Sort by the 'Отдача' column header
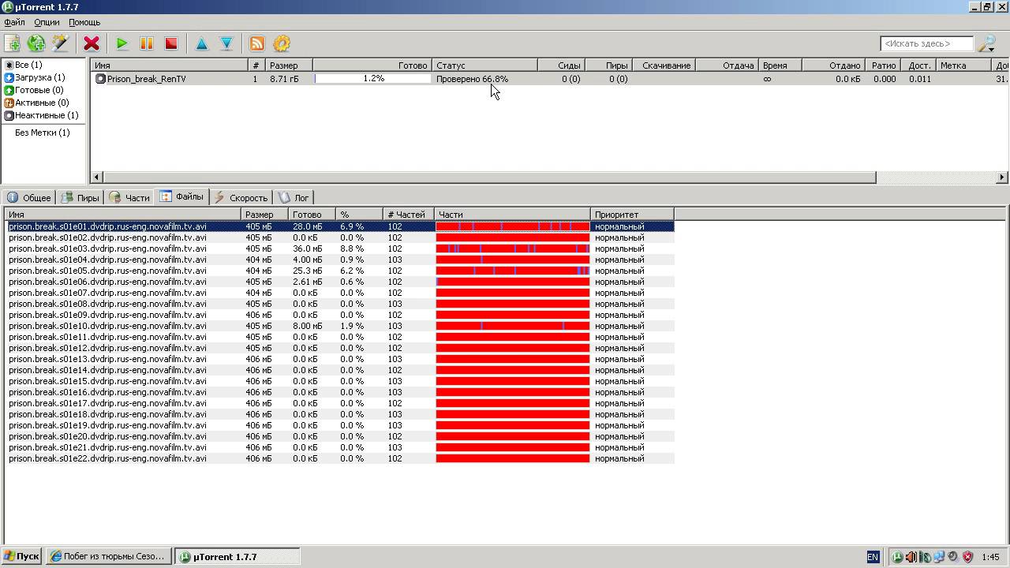Screen dimensions: 1010x568 (x=728, y=65)
